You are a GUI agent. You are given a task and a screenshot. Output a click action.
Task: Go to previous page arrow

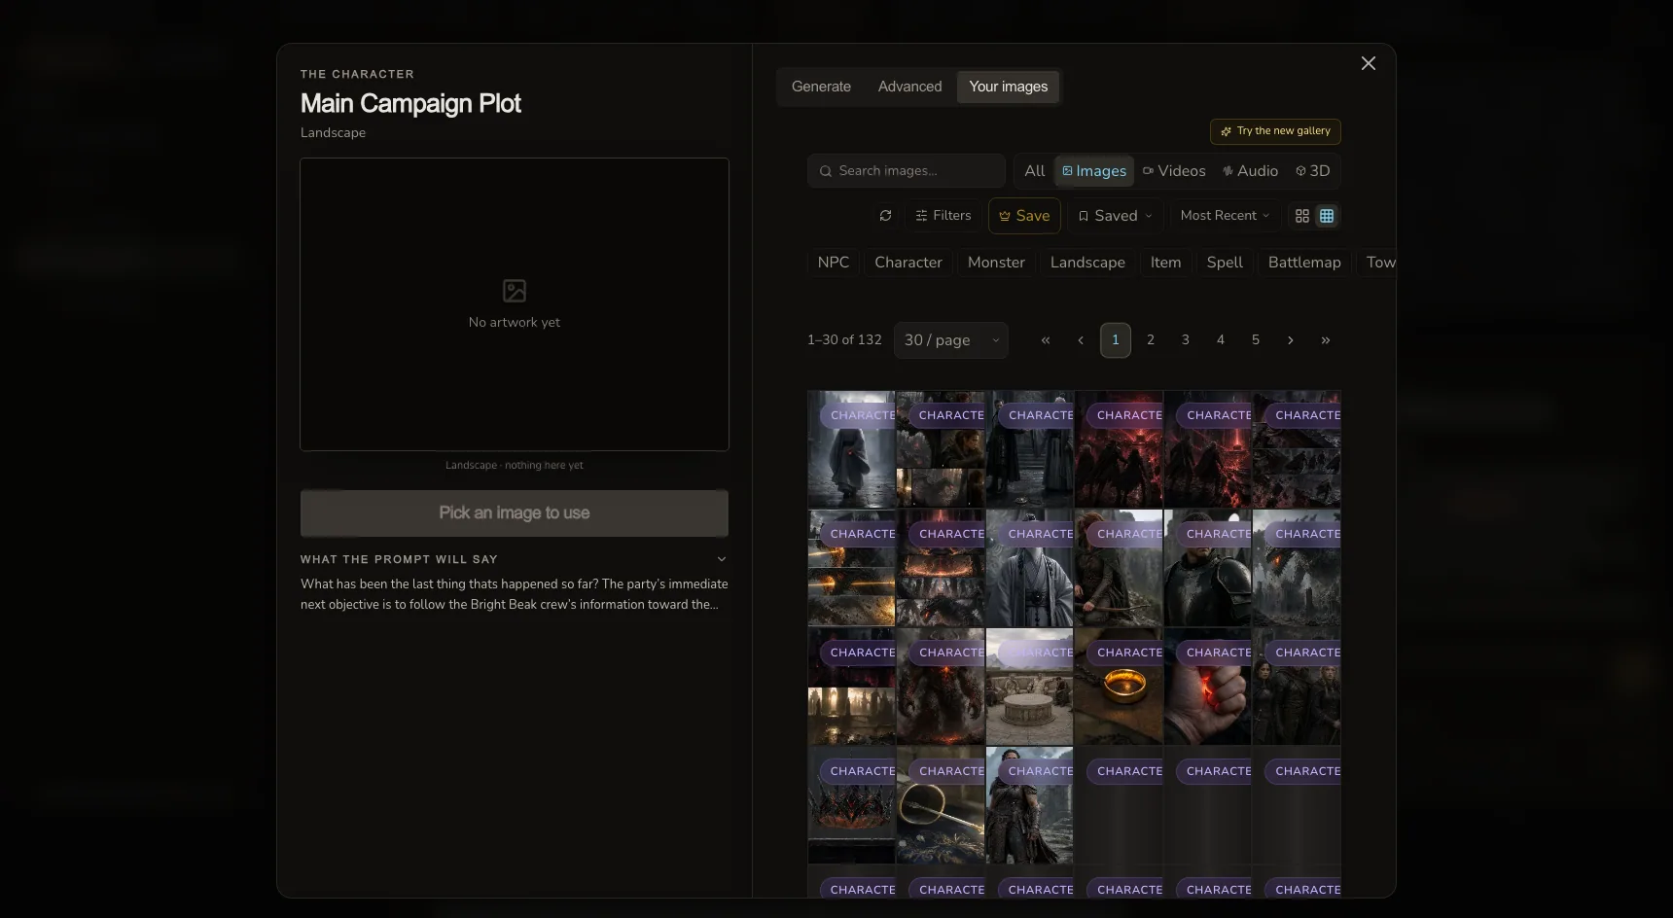pos(1081,340)
